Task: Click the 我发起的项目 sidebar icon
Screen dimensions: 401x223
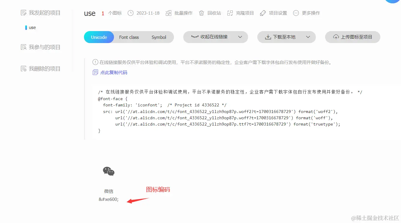Action: pyautogui.click(x=23, y=13)
